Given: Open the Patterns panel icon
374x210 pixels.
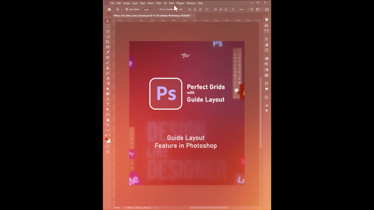Looking at the screenshot, I should (266, 75).
